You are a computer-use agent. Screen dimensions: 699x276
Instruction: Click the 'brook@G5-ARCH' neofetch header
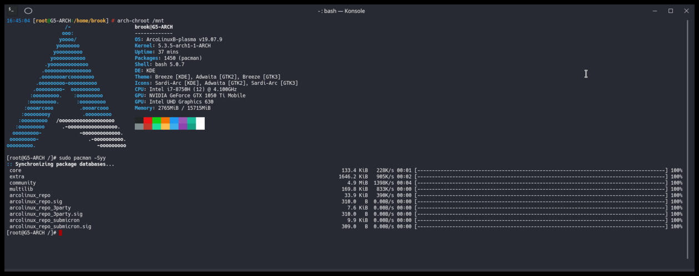(154, 27)
